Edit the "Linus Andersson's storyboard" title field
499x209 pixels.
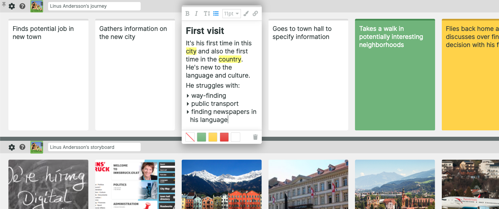coord(94,147)
